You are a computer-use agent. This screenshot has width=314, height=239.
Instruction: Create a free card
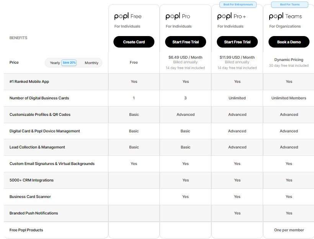[x=134, y=42]
